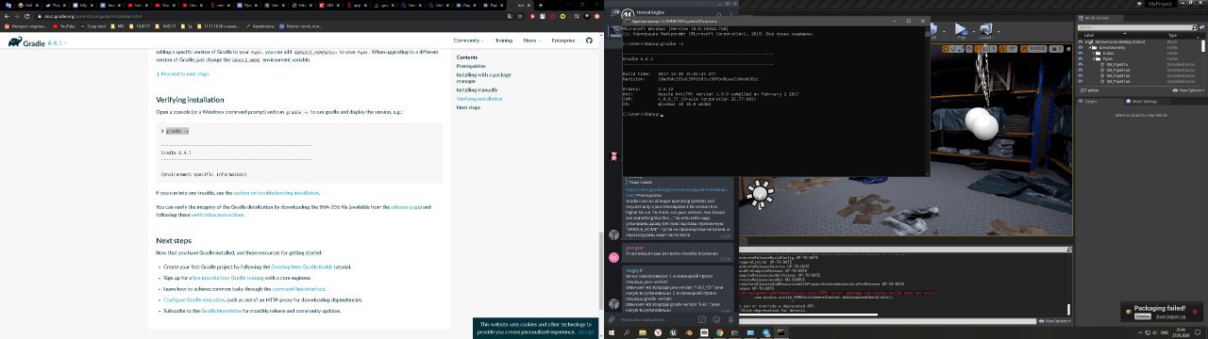Click the sun light icon in viewport
This screenshot has height=339, width=1208.
point(760,194)
